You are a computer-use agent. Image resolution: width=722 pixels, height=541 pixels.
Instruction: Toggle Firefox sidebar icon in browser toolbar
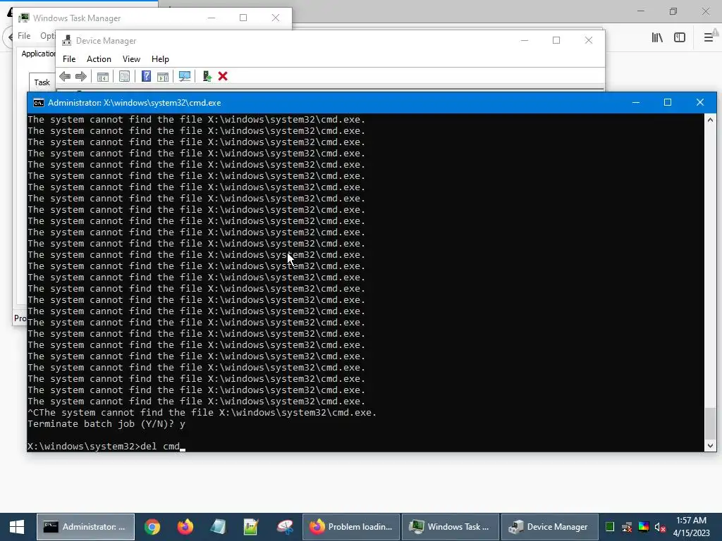point(680,38)
